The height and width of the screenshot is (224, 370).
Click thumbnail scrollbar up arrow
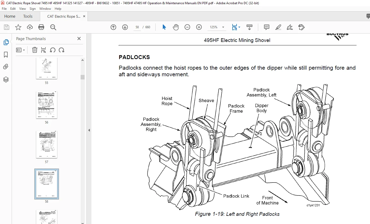(83, 60)
